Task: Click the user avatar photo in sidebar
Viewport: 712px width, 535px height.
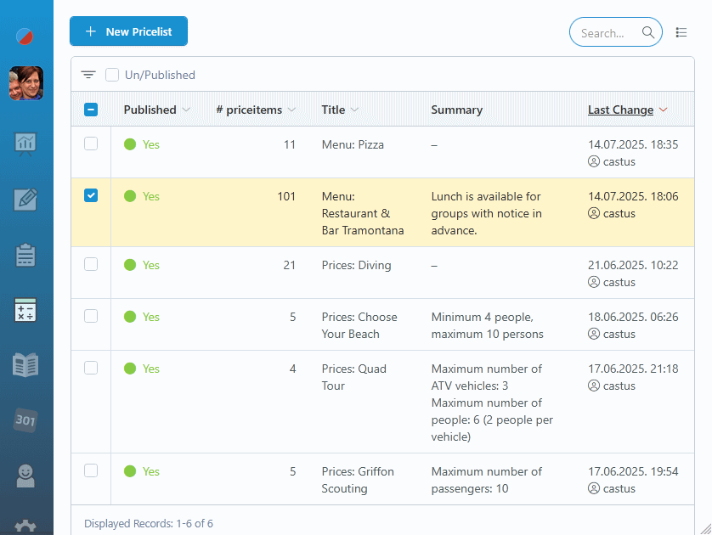Action: pos(26,83)
